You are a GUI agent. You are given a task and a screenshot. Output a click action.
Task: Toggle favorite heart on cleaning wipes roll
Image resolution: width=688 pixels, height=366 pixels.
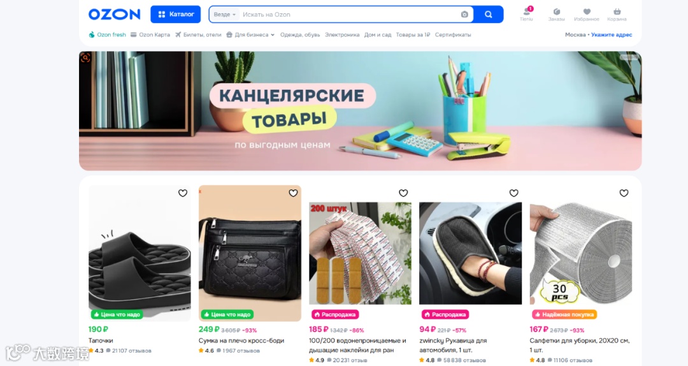tap(624, 193)
